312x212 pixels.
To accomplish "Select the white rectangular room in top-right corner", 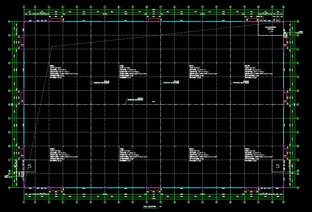I will 270,29.
